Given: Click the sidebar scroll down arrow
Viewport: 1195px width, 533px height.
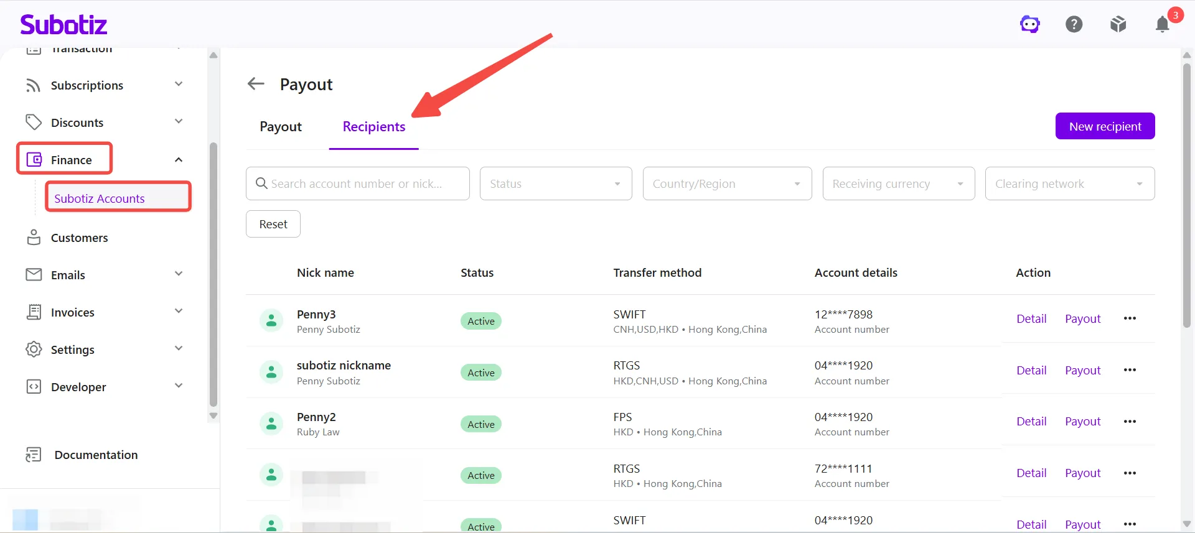Looking at the screenshot, I should pos(213,415).
